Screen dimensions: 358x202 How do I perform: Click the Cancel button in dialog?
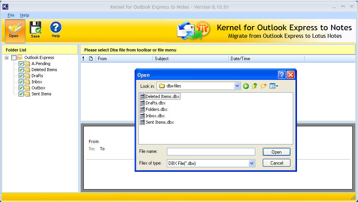coord(276,163)
